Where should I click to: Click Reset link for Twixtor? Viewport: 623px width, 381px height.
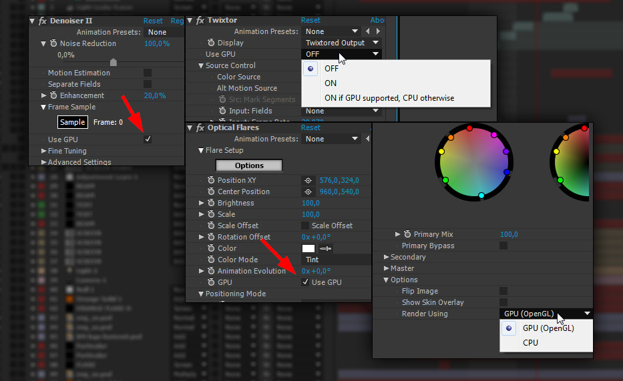point(310,20)
